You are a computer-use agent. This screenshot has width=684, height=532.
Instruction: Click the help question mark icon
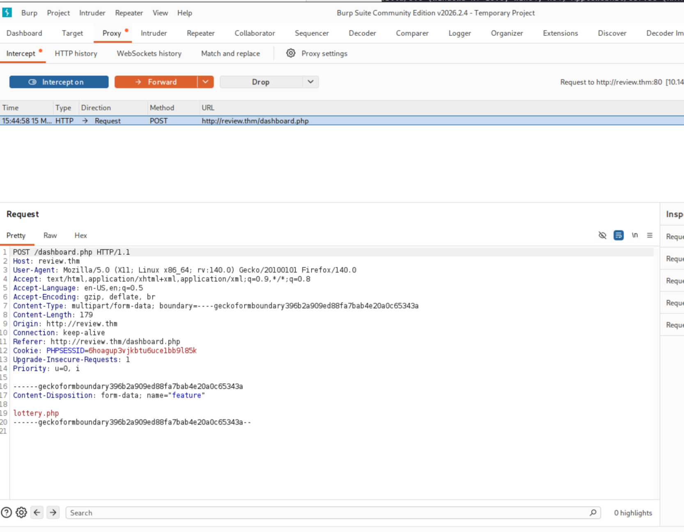(x=7, y=512)
